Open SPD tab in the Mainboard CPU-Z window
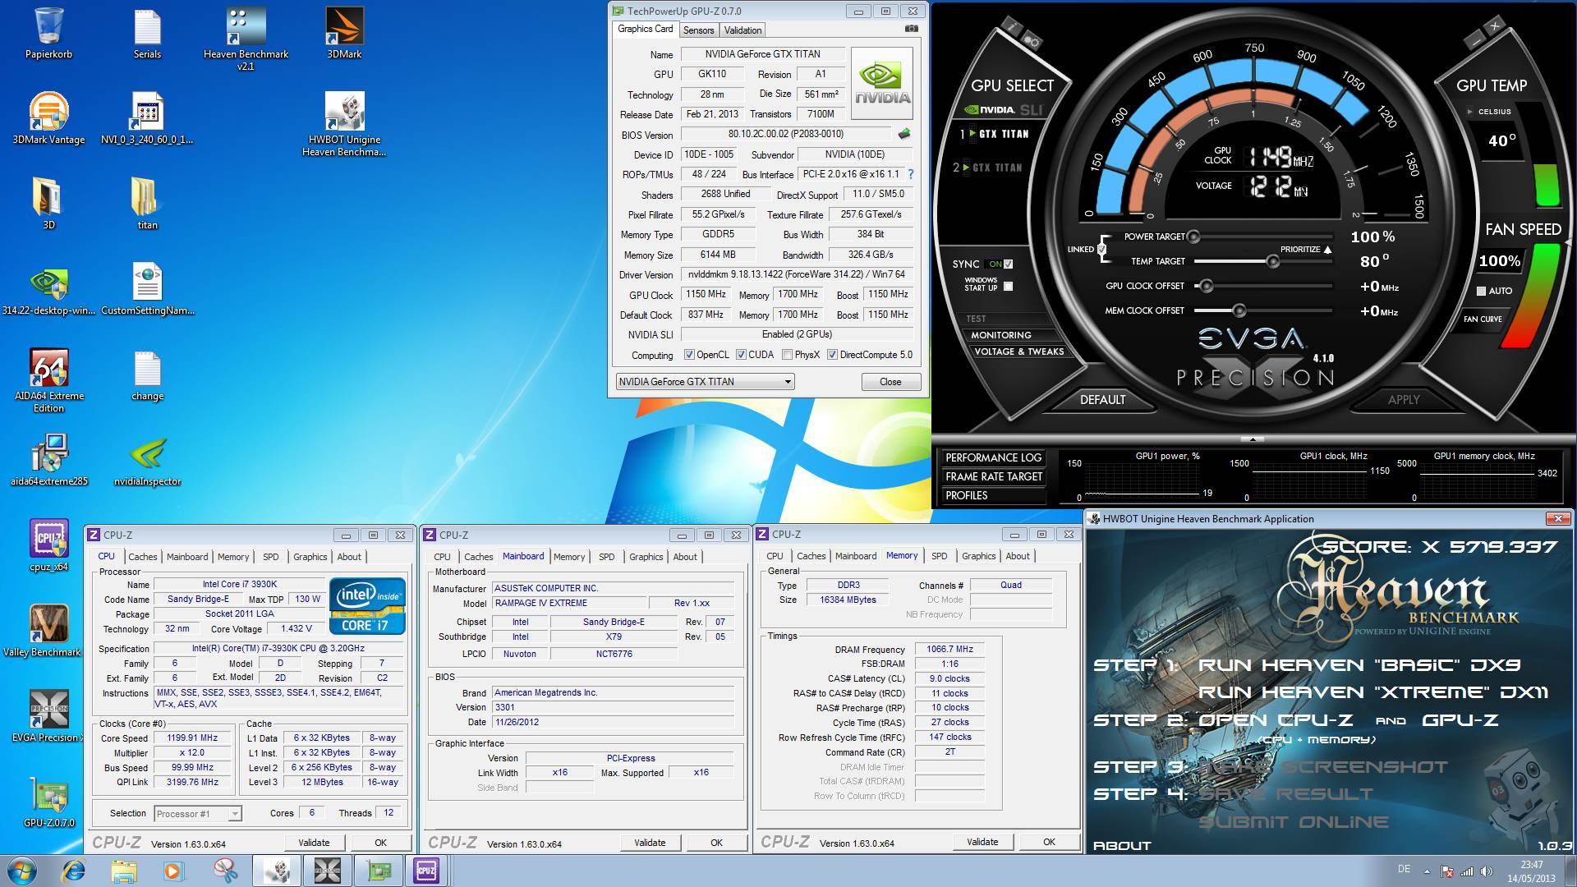Screen dimensions: 1577x887 coord(607,557)
